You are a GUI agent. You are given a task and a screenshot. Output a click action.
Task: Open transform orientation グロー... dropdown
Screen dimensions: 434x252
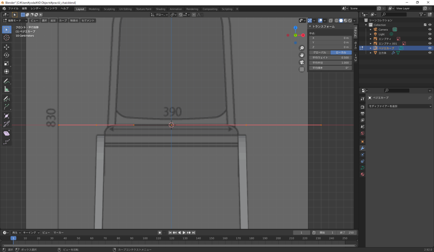pyautogui.click(x=159, y=15)
